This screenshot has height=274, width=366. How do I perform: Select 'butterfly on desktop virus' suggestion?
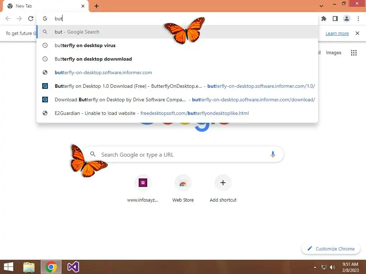[x=177, y=45]
